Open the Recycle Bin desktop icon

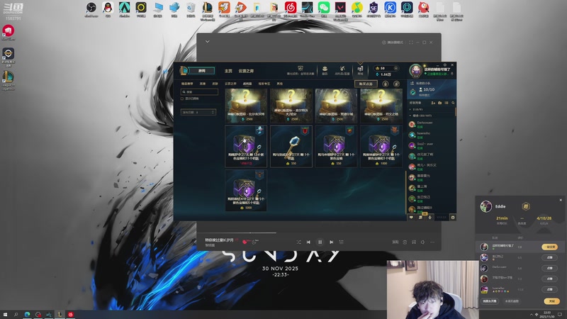(191, 8)
